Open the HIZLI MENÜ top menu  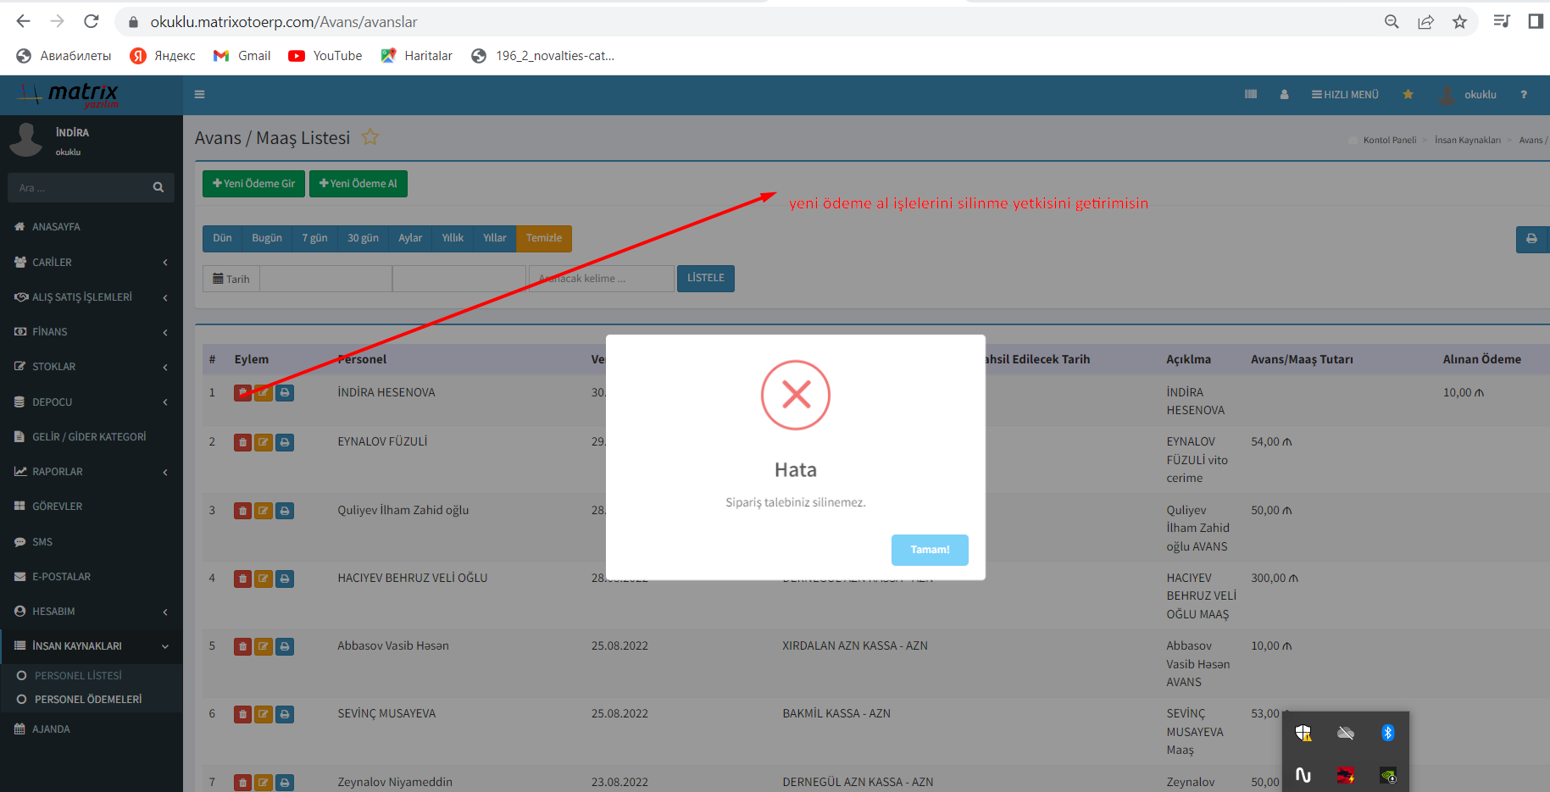pos(1345,95)
